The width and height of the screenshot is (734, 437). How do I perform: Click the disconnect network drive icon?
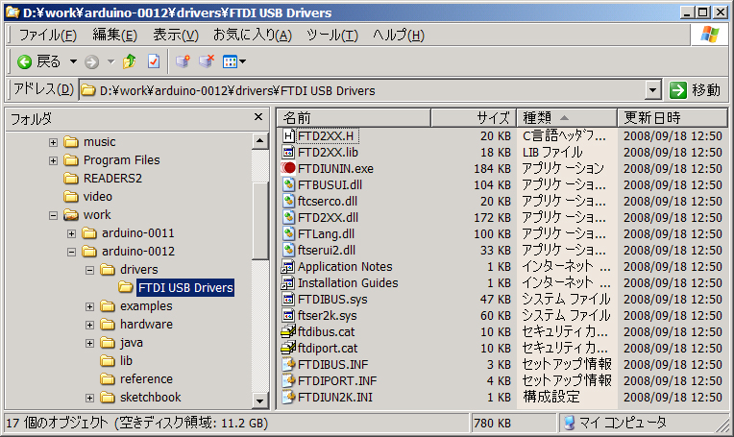(206, 61)
